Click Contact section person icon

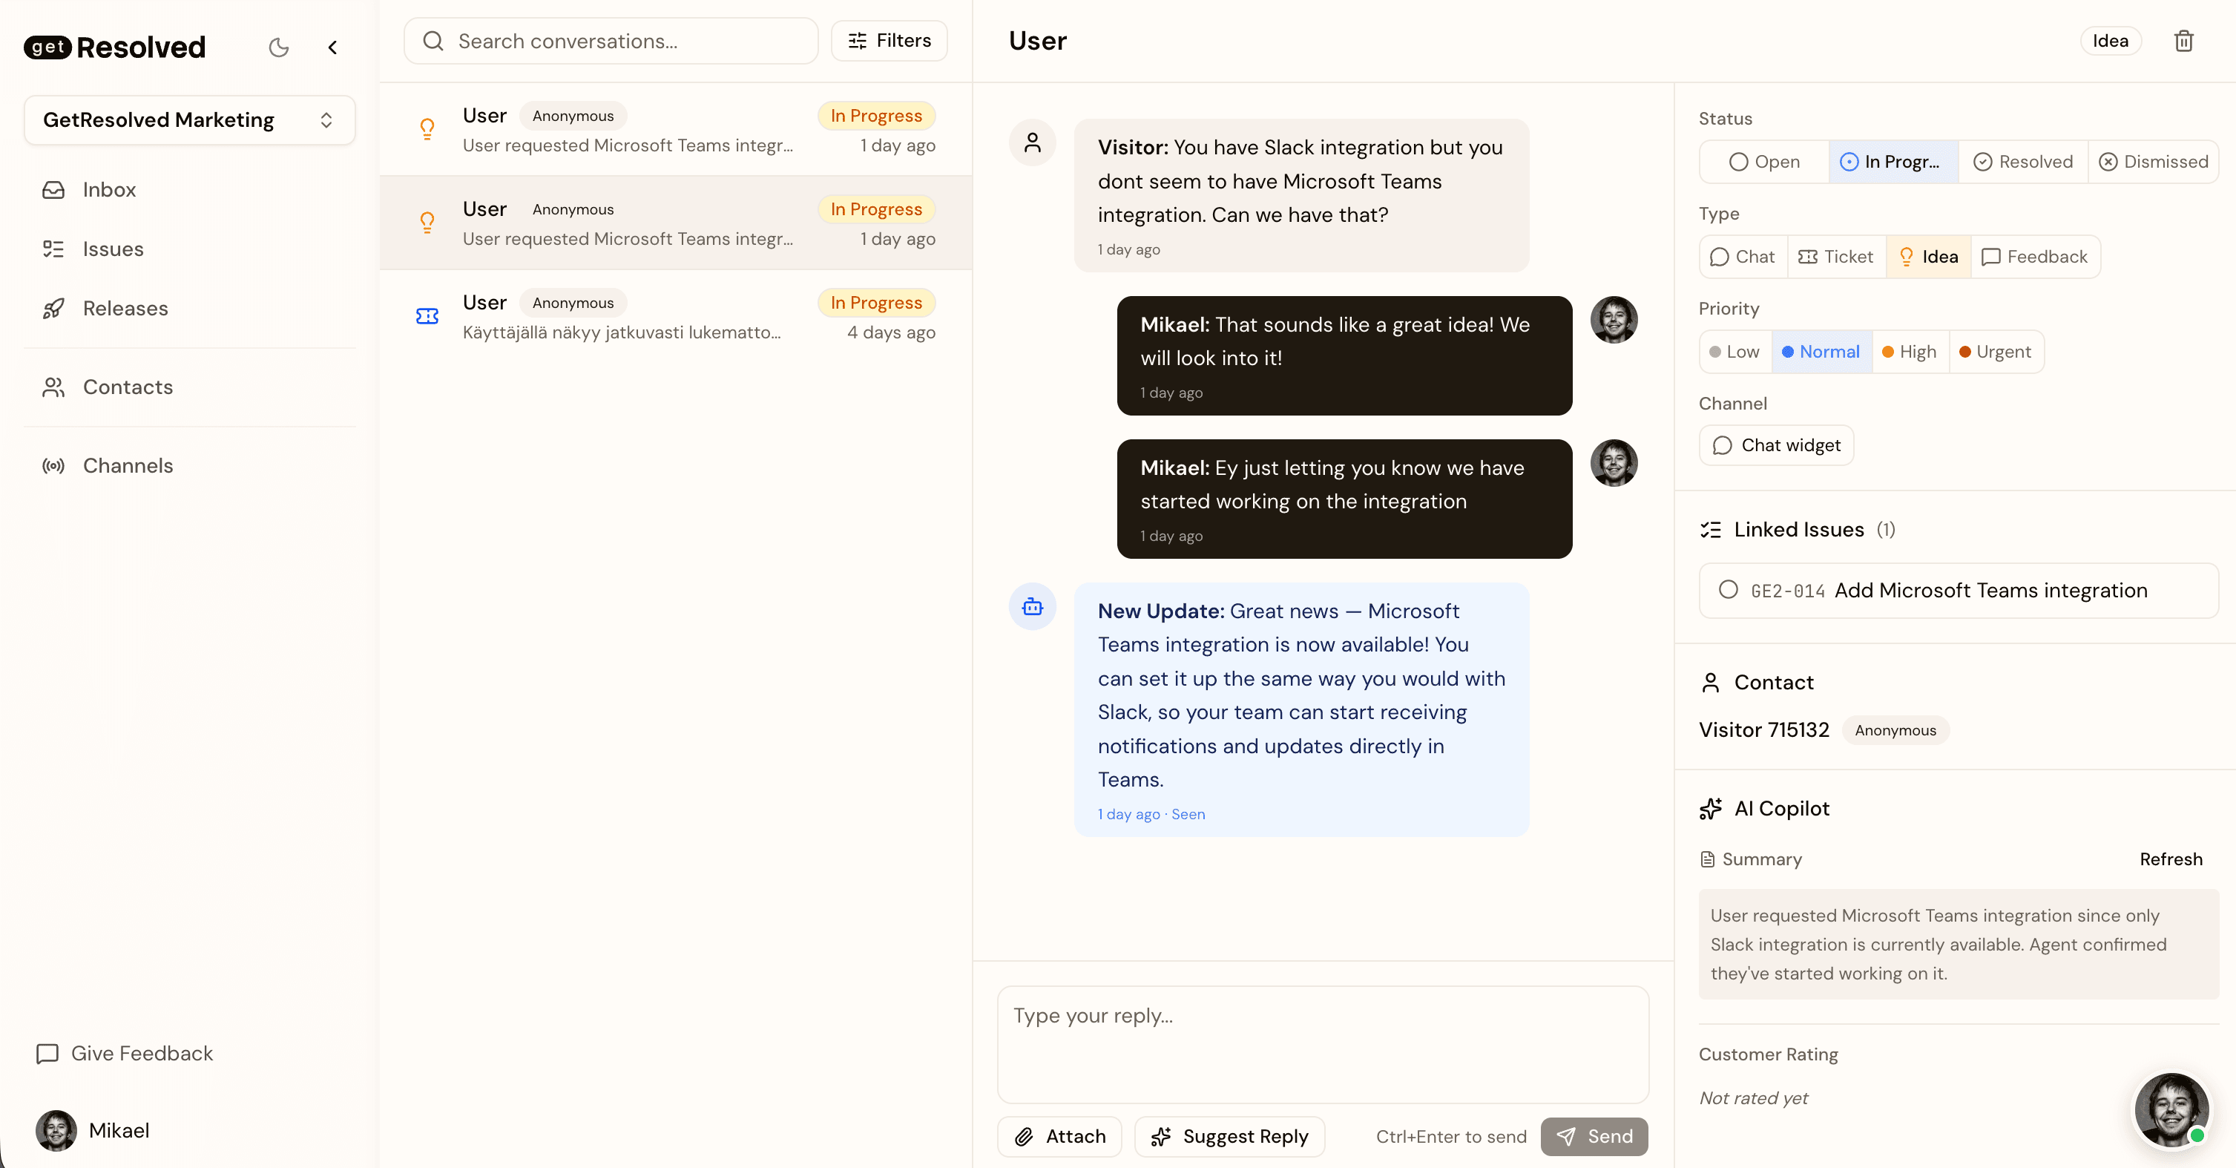click(x=1710, y=683)
